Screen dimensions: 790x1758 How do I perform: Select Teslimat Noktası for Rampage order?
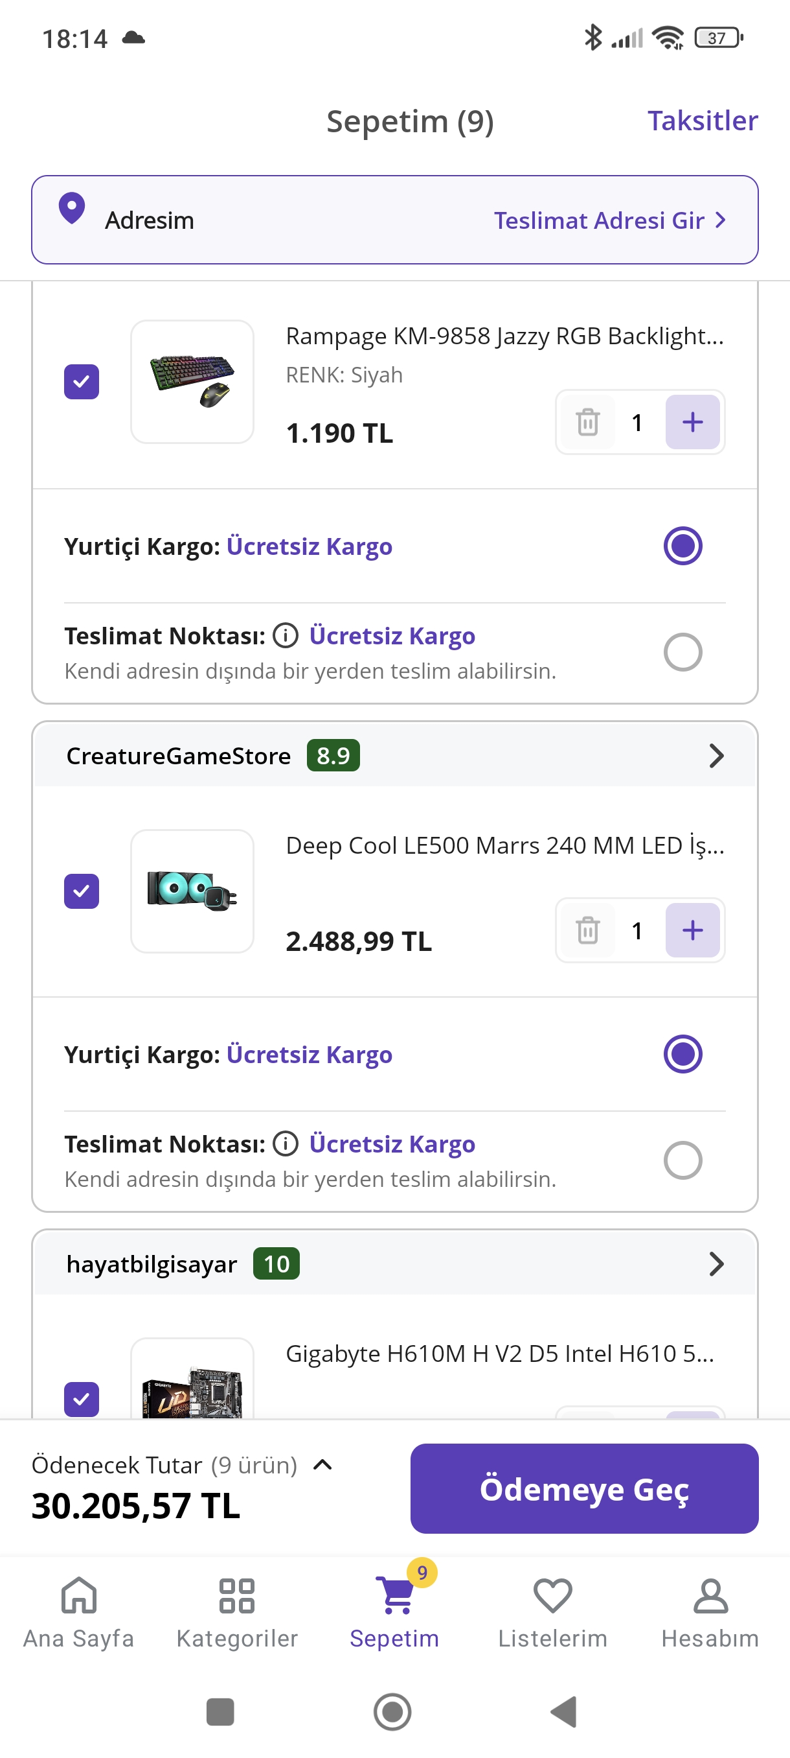click(x=683, y=651)
